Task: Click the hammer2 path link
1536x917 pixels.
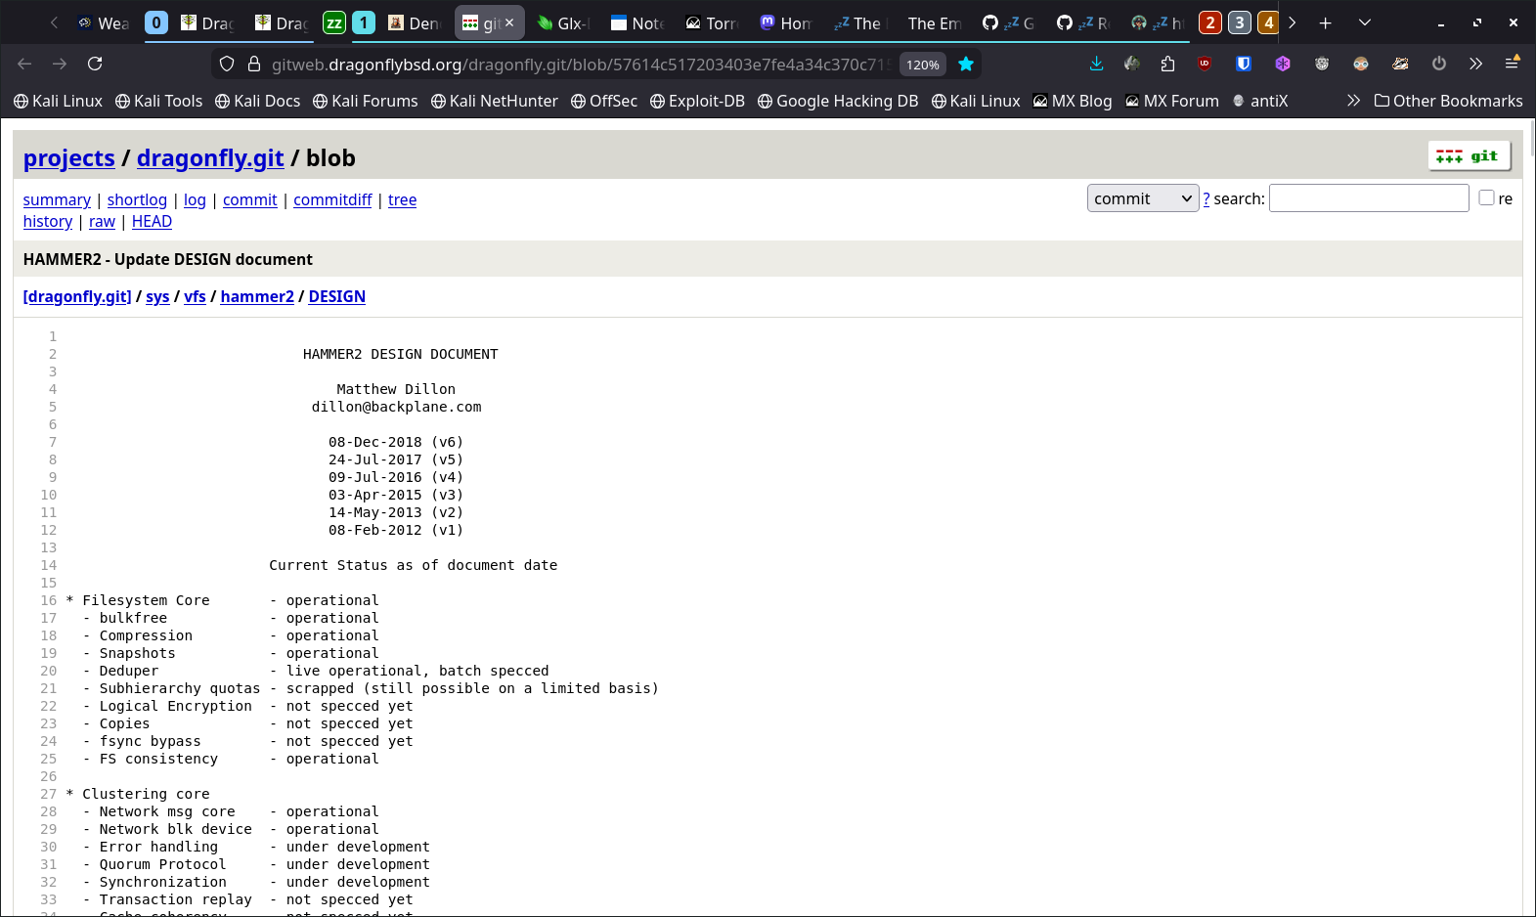Action: (x=257, y=296)
